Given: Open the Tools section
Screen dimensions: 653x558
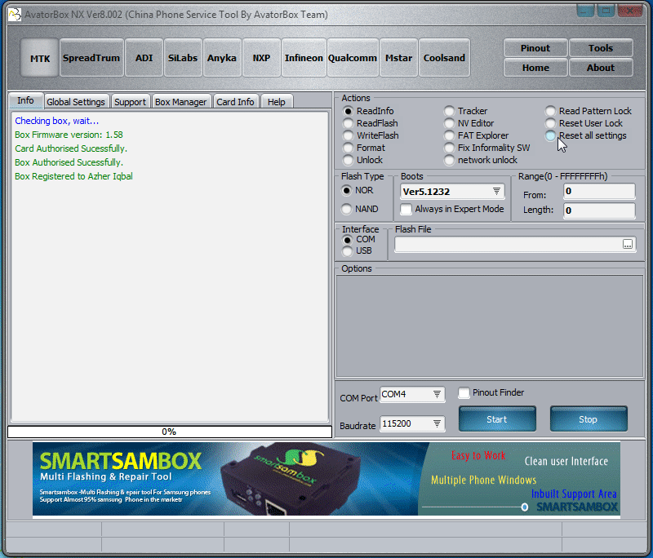Looking at the screenshot, I should tap(601, 48).
